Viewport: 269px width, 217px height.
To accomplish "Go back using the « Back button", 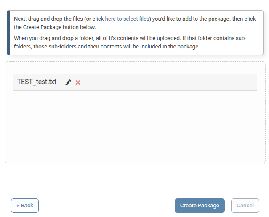I will [x=25, y=206].
